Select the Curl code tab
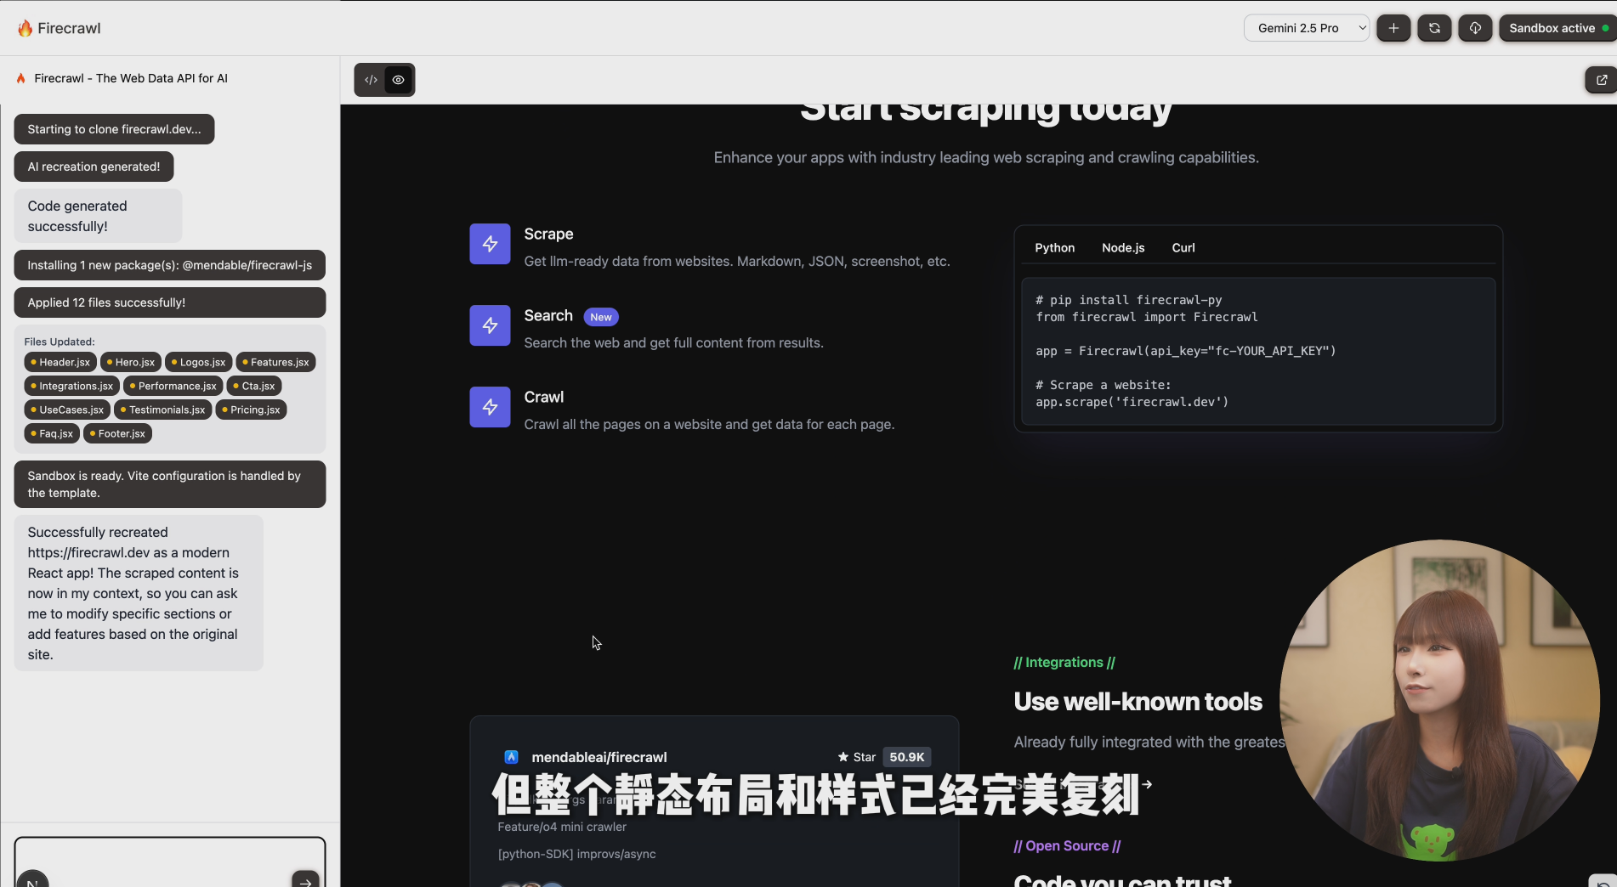 click(x=1183, y=247)
